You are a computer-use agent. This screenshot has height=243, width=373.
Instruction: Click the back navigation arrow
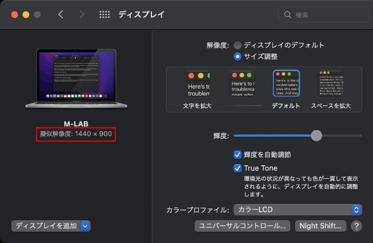61,15
